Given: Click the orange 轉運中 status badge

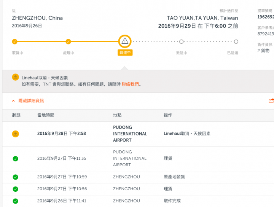Looking at the screenshot, I should click(x=125, y=53).
